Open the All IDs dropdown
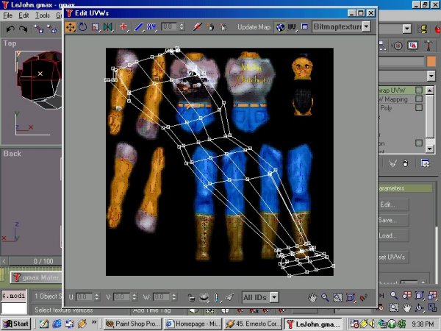 click(274, 297)
